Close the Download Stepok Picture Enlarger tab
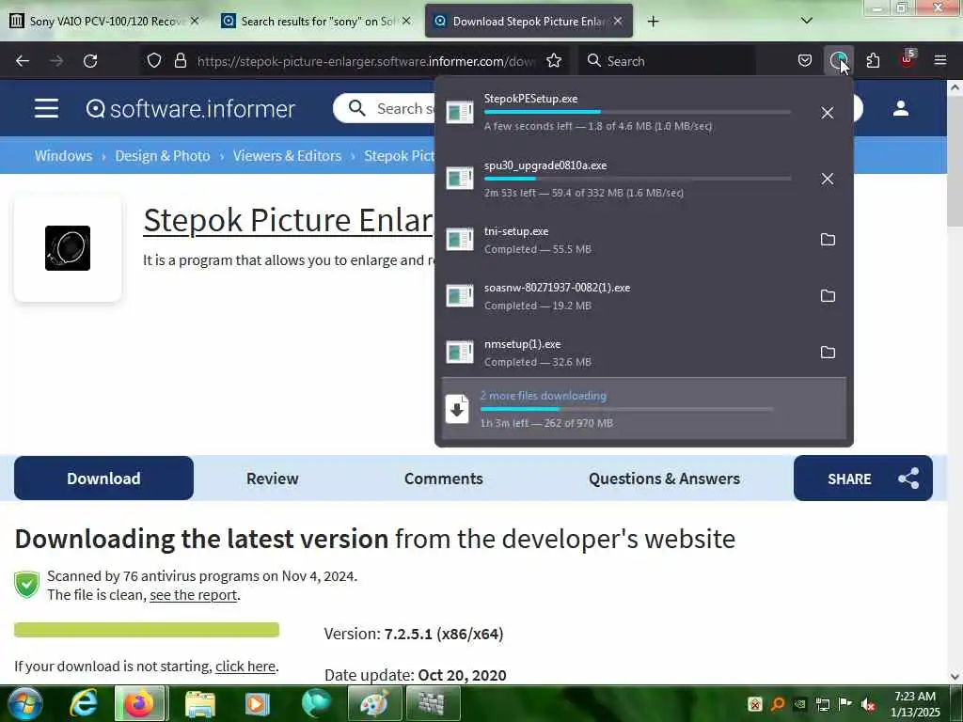The image size is (963, 722). [618, 21]
